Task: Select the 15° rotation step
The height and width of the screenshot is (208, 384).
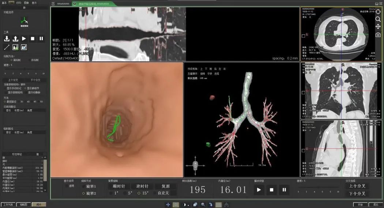Action: click(x=143, y=193)
